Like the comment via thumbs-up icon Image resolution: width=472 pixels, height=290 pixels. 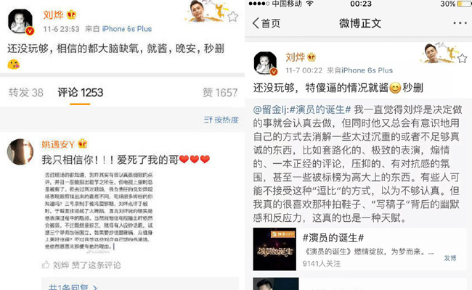[46, 265]
